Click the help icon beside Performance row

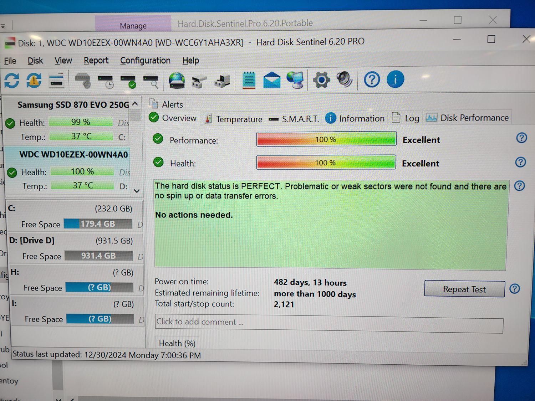click(521, 138)
